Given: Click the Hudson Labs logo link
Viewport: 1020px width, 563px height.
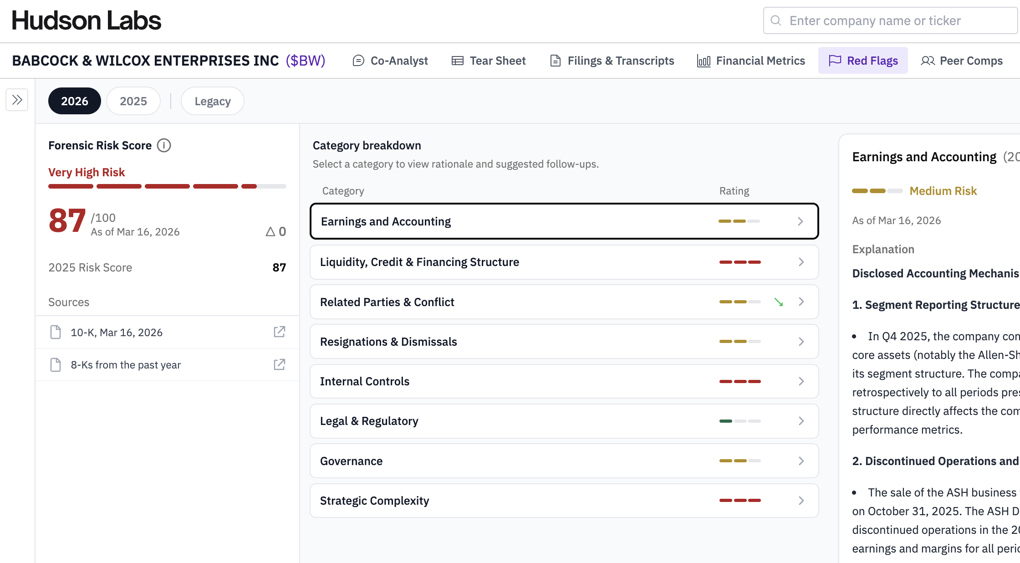Looking at the screenshot, I should pyautogui.click(x=87, y=20).
